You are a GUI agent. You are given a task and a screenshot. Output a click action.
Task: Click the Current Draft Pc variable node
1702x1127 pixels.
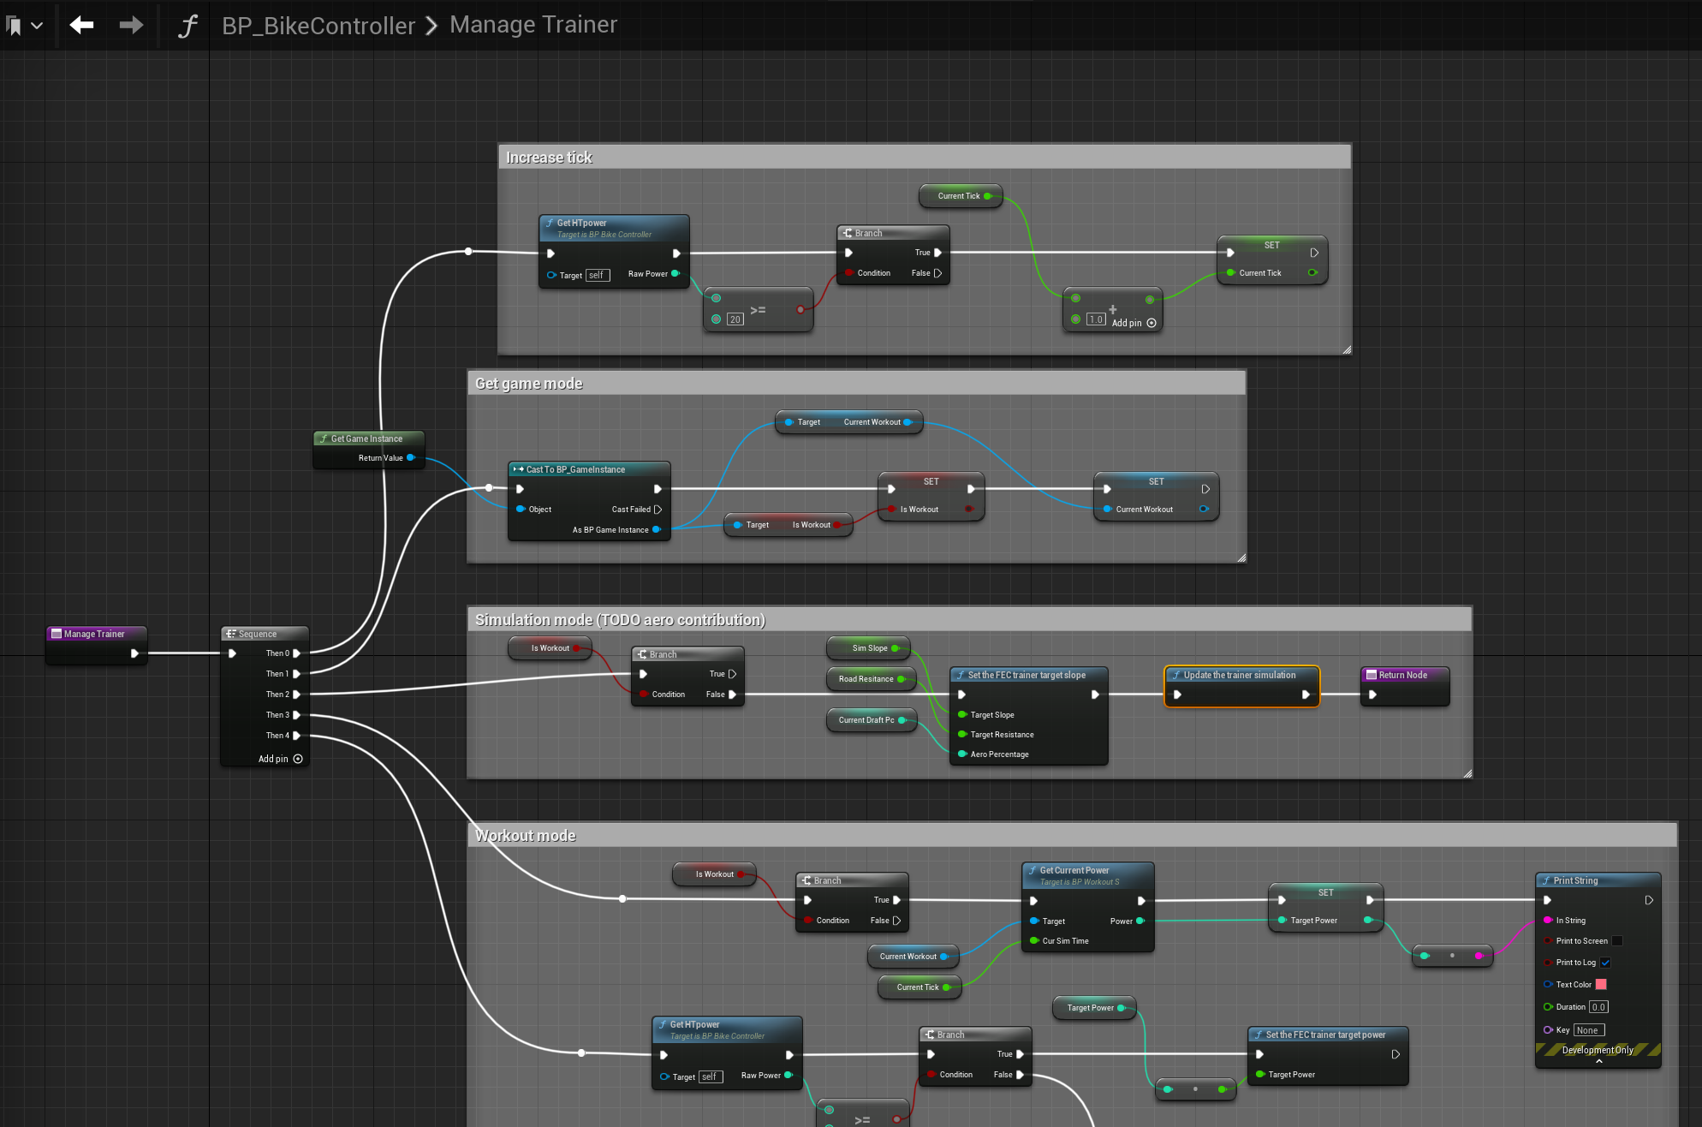(872, 720)
